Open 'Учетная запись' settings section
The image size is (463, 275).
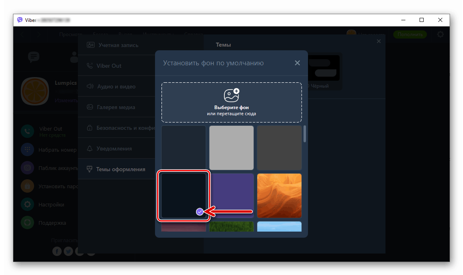[x=116, y=45]
